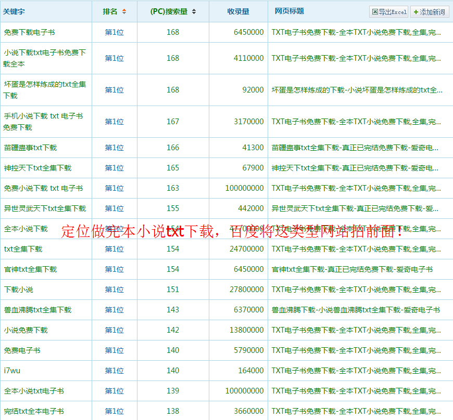Screen dimensions: 453x420
Task: Open page title 异世灵武天下txt全集下载-真正已完结
Action: (x=355, y=208)
